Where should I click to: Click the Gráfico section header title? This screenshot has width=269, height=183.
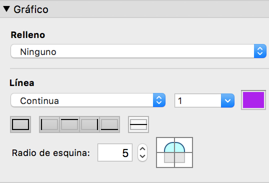click(31, 9)
